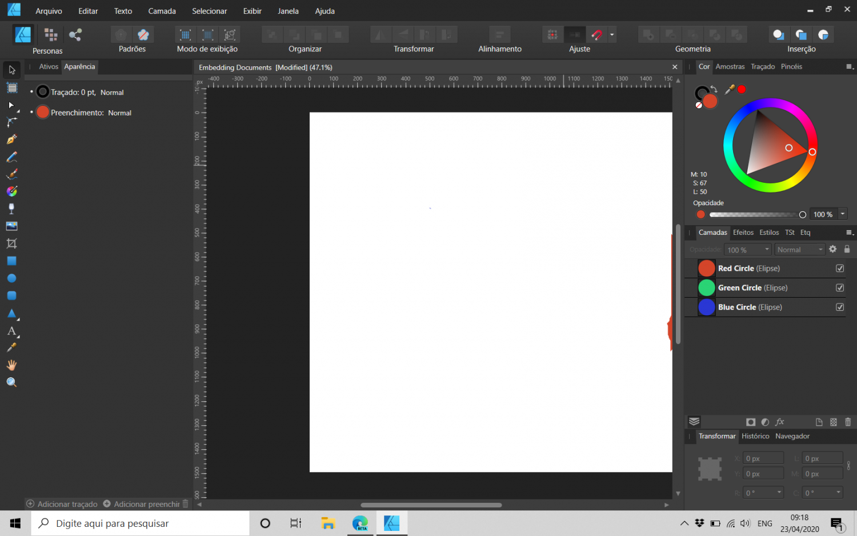Select the Zoom tool
The image size is (857, 536).
[11, 382]
